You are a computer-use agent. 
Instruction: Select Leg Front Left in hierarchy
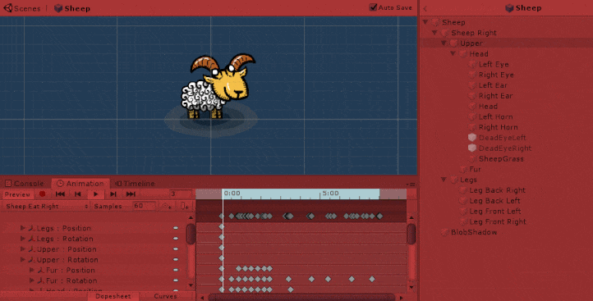tap(494, 211)
